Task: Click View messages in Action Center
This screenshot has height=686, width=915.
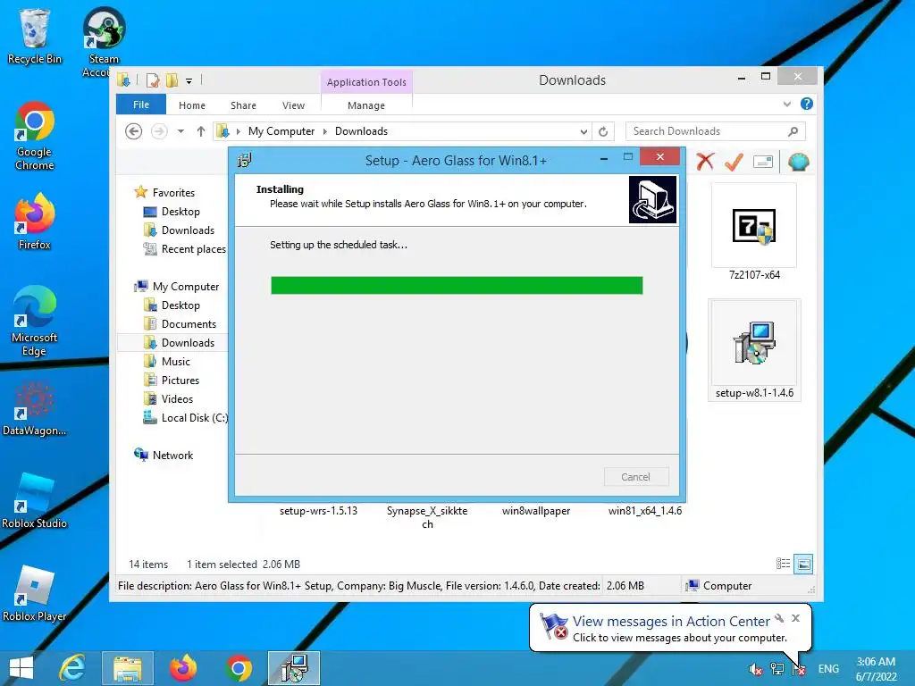Action: pos(671,622)
